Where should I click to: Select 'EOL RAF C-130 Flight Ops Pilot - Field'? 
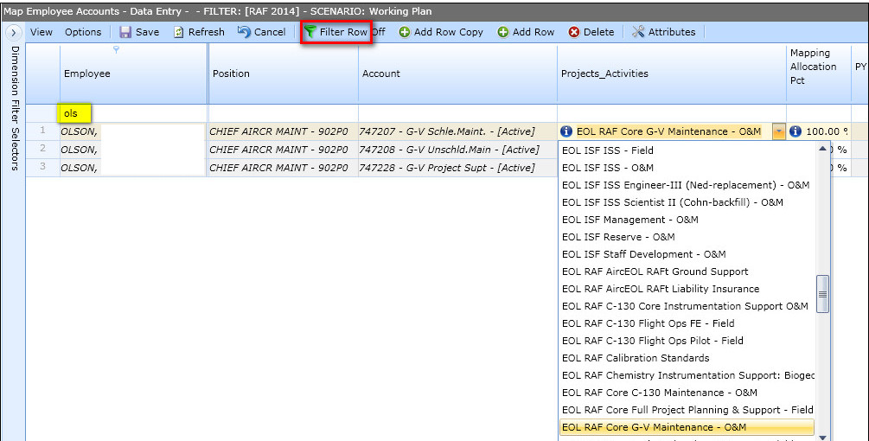tap(687, 340)
